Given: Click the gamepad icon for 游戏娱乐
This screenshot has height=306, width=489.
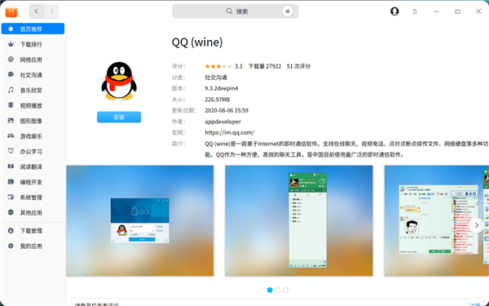Looking at the screenshot, I should point(11,135).
